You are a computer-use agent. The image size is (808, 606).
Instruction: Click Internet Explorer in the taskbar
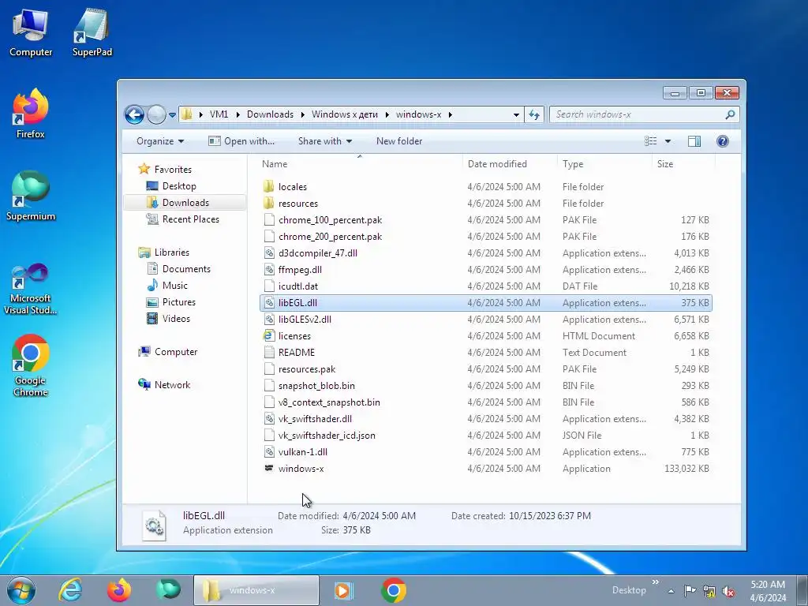[x=70, y=590]
